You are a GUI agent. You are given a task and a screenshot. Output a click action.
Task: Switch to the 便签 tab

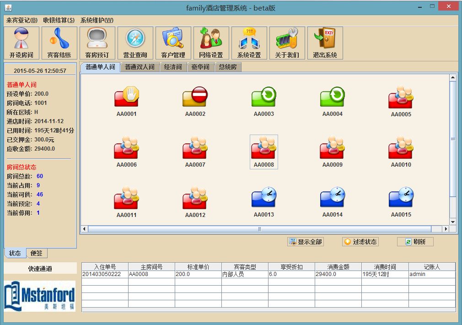[36, 253]
